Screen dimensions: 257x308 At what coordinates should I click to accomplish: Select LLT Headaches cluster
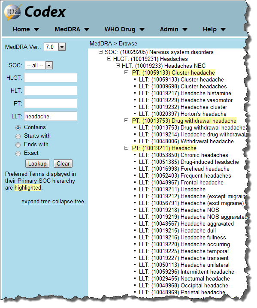pyautogui.click(x=183, y=107)
